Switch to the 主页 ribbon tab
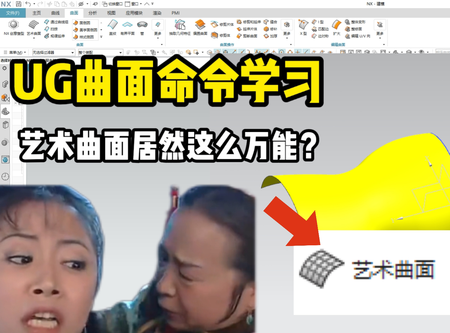 tap(37, 13)
